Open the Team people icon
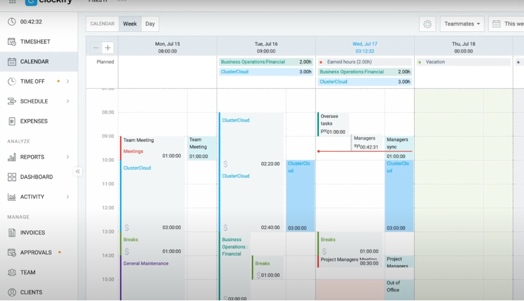 tap(12, 272)
